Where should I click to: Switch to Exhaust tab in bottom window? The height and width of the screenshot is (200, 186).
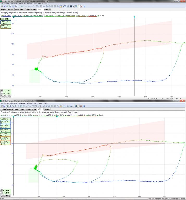(x=47, y=109)
